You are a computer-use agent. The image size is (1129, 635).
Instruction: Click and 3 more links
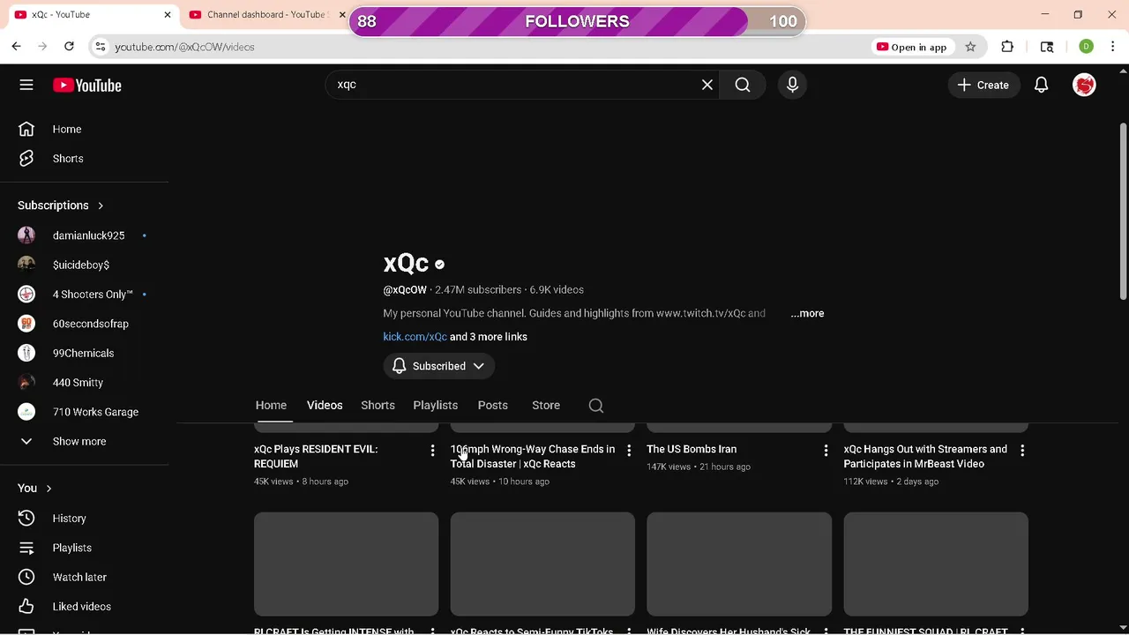pos(489,337)
